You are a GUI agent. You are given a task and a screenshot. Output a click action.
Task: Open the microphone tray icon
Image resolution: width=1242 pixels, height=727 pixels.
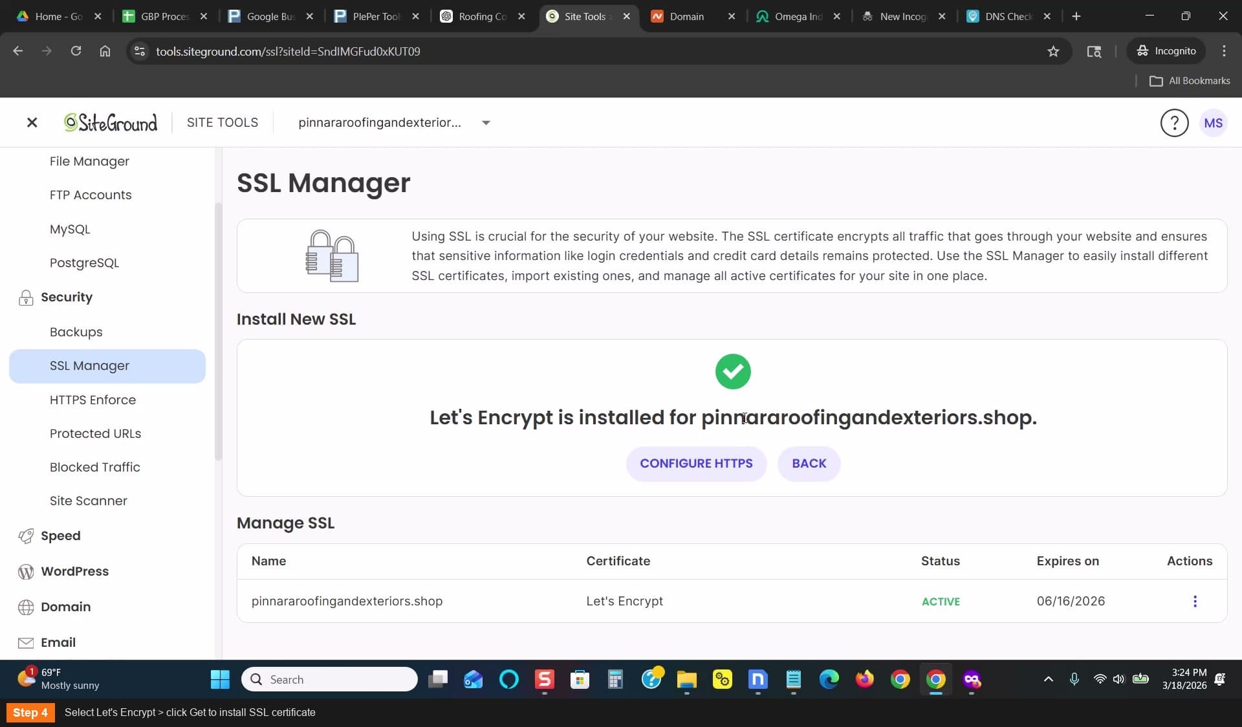tap(1074, 679)
